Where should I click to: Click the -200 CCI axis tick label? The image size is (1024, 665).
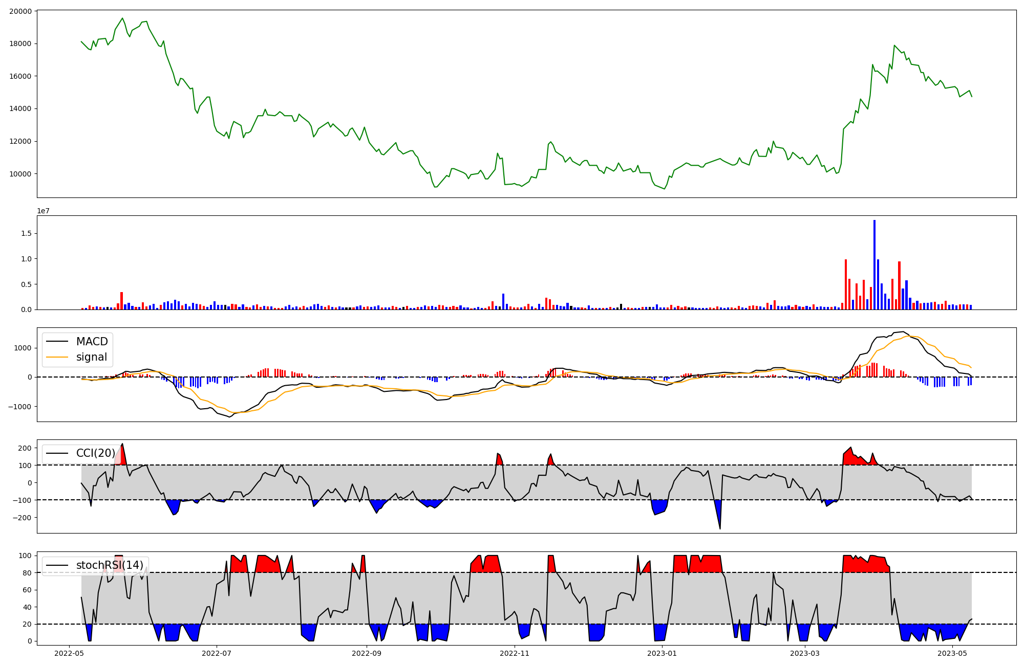(x=23, y=518)
